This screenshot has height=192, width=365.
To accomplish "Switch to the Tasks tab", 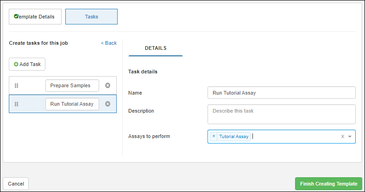I will point(91,17).
